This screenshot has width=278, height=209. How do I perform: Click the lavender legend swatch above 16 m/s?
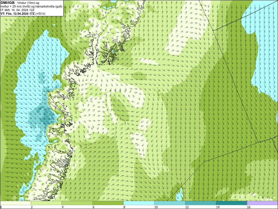pos(262,203)
